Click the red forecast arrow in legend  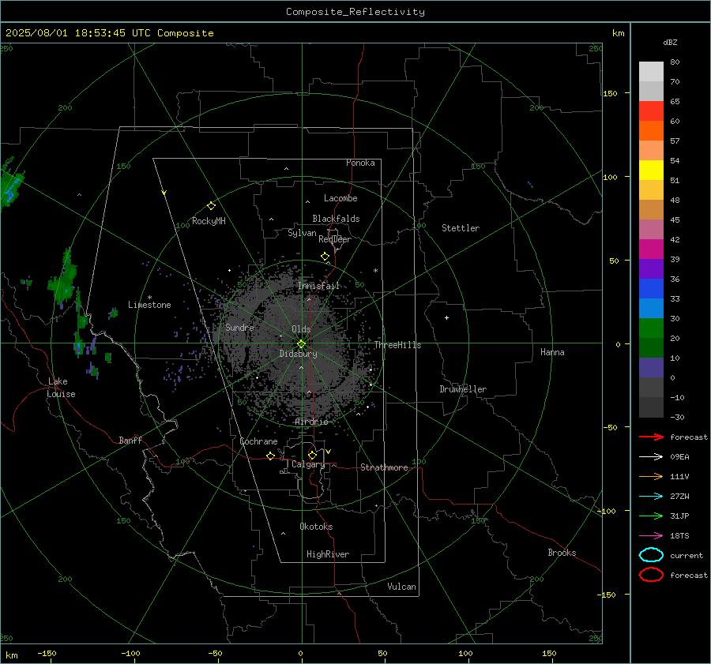tap(651, 437)
